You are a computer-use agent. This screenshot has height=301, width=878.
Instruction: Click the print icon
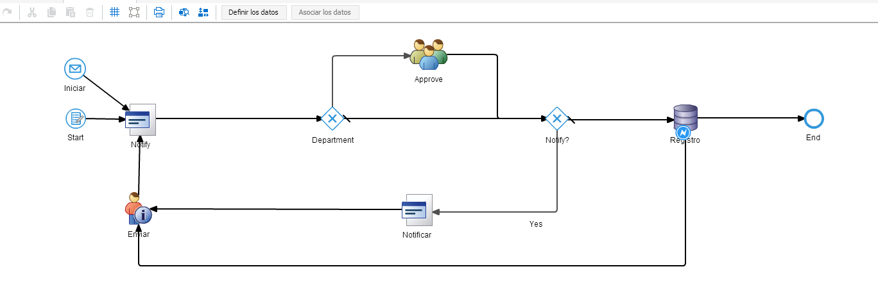coord(159,12)
